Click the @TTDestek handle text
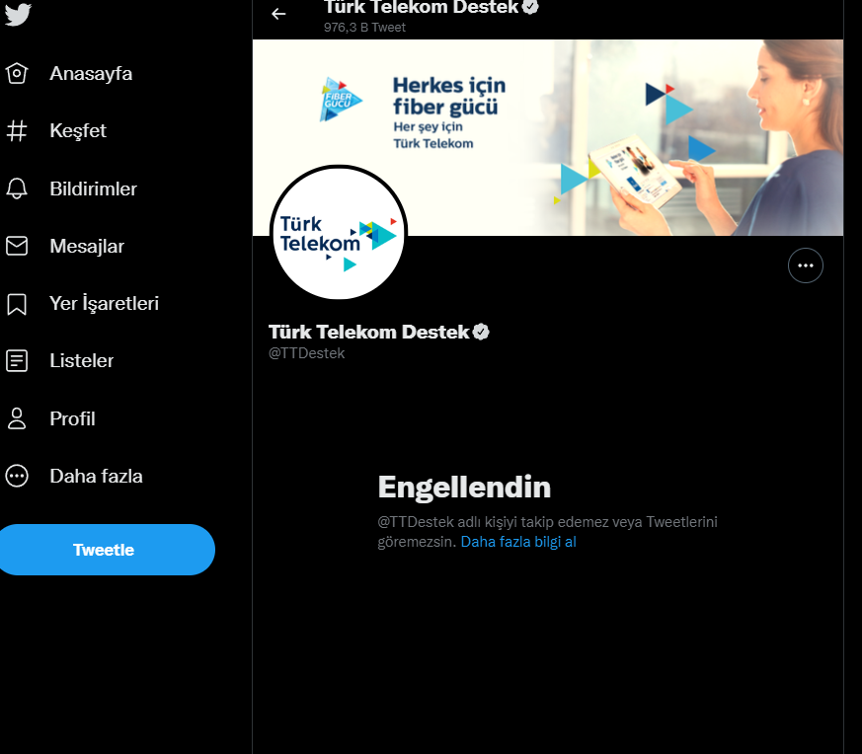The width and height of the screenshot is (862, 754). pyautogui.click(x=307, y=353)
